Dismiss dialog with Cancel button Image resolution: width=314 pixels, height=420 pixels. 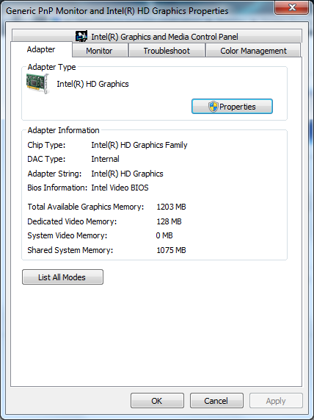[216, 401]
